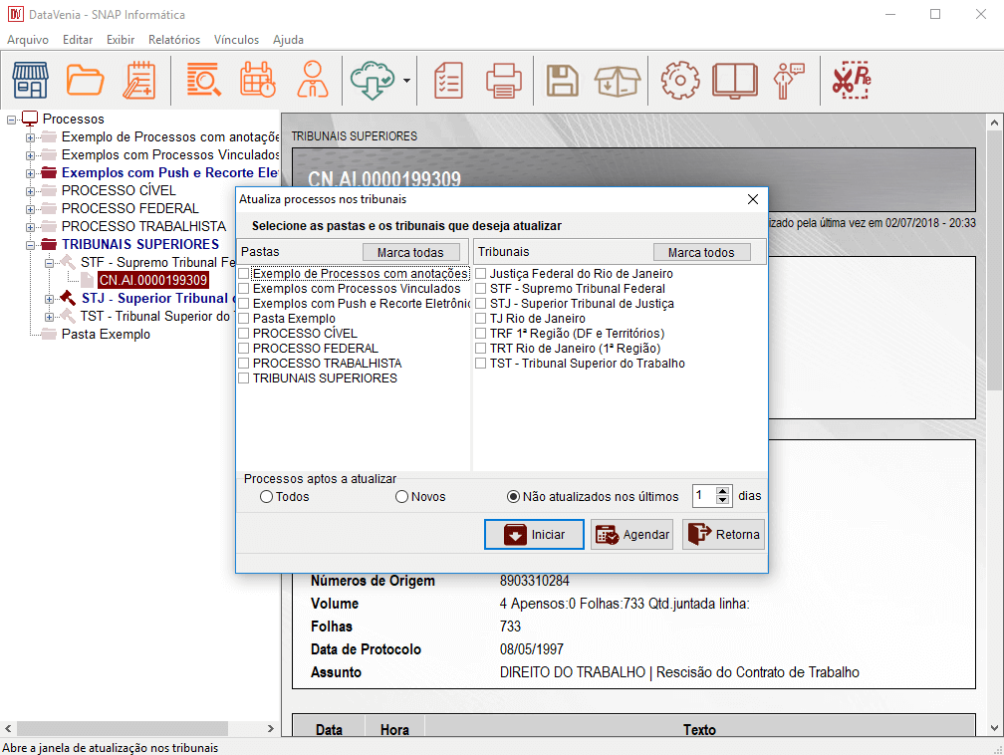Check STF - Supremo Tribunal Federal tribunal

[481, 289]
